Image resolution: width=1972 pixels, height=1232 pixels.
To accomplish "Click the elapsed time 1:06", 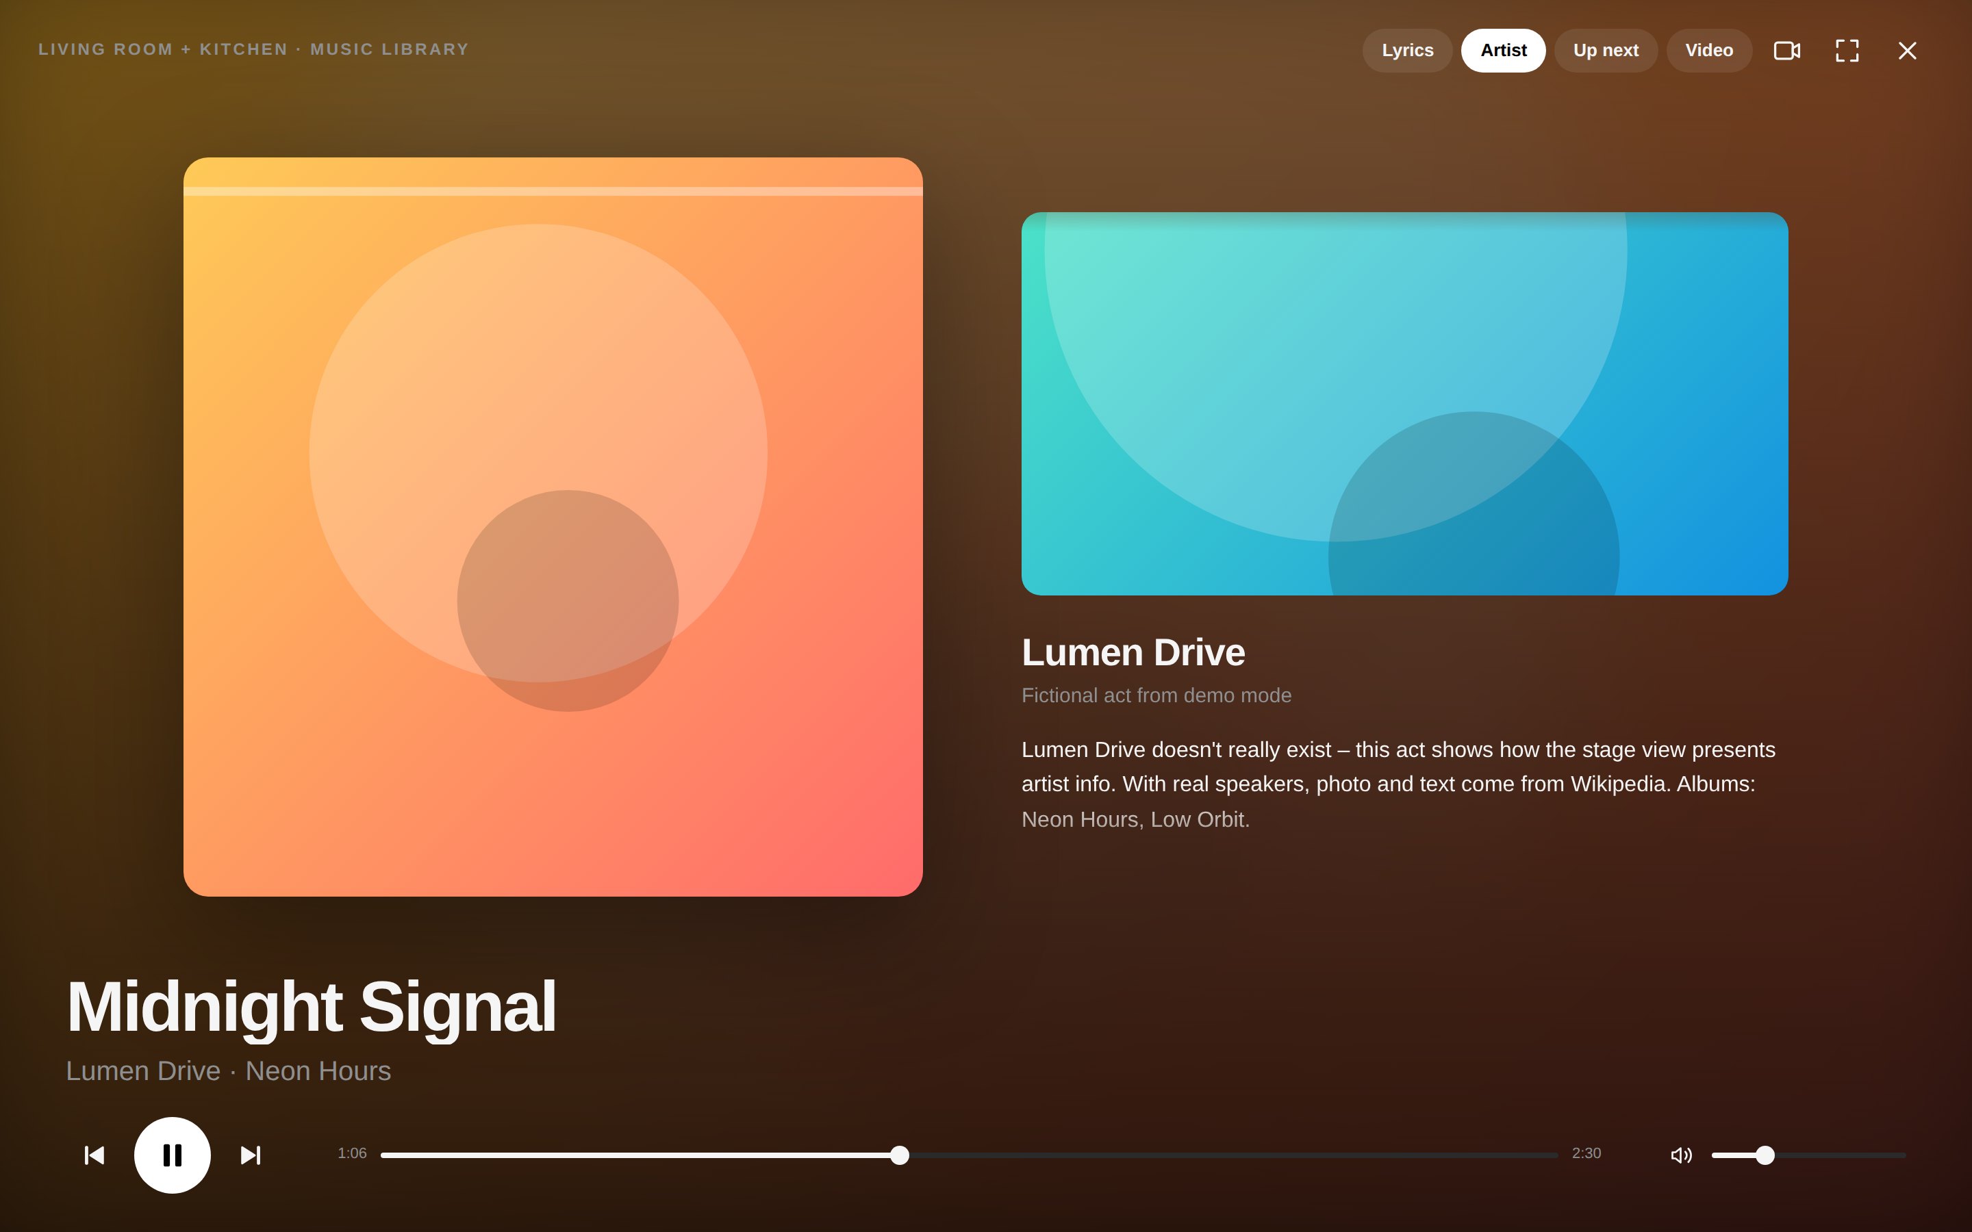I will (x=352, y=1154).
